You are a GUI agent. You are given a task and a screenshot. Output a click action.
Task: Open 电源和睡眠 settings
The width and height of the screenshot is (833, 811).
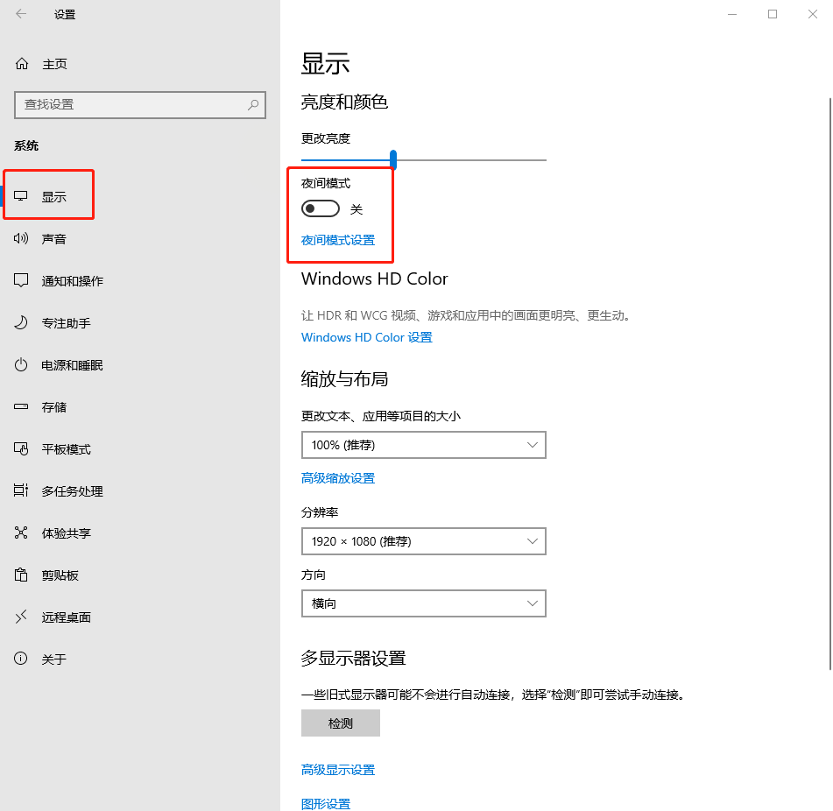[x=72, y=365]
